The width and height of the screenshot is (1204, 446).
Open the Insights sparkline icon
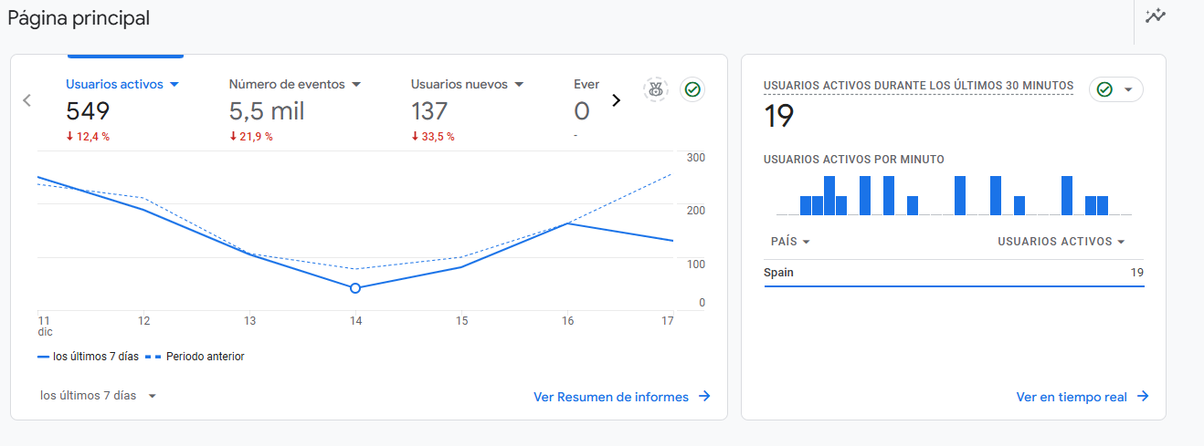1156,16
